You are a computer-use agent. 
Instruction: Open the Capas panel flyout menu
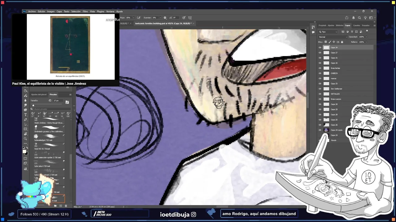[374, 25]
